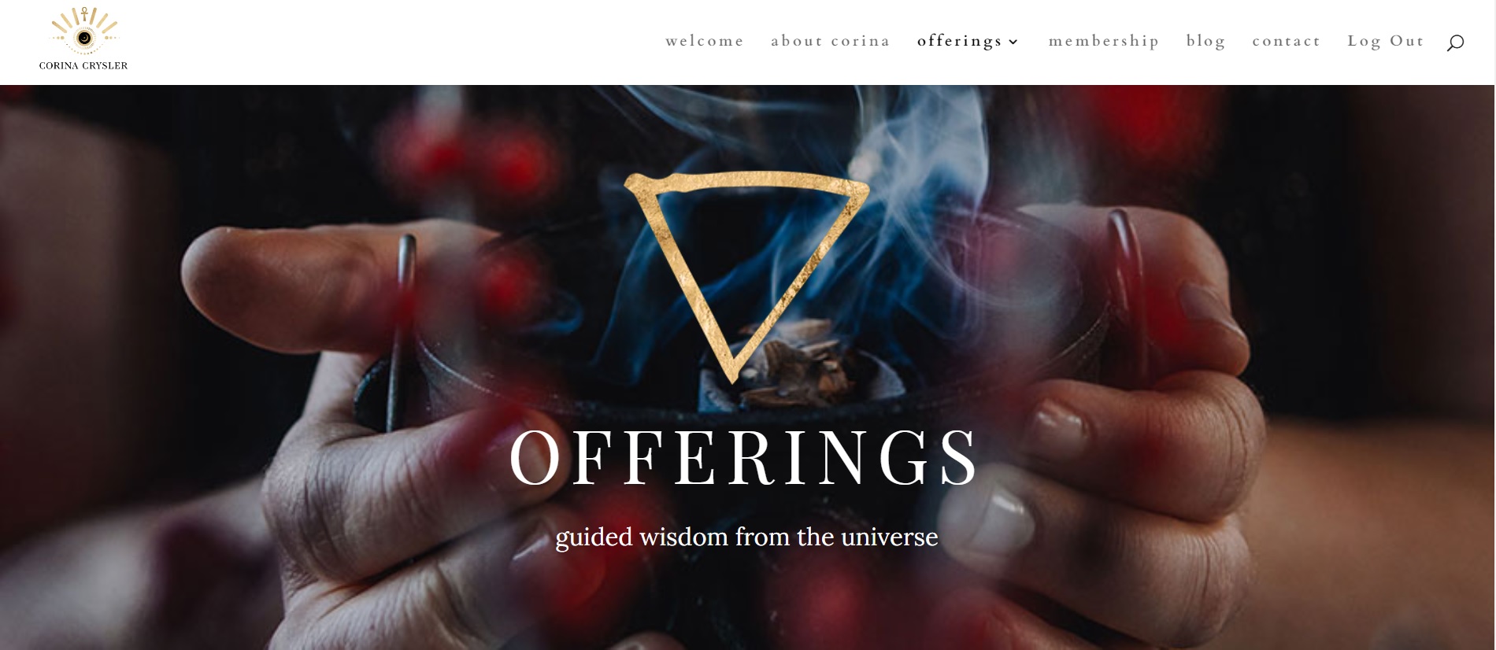Open the search magnifier icon
This screenshot has height=650, width=1496.
[x=1455, y=42]
